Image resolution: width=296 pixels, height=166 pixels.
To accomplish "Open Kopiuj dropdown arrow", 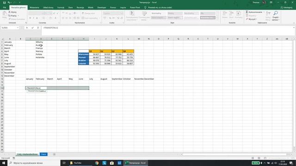I will pos(18,16).
